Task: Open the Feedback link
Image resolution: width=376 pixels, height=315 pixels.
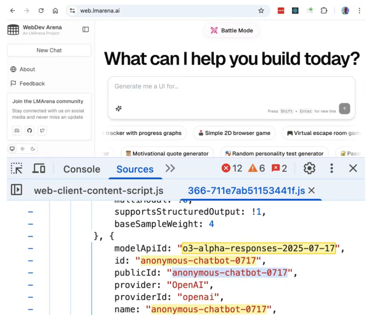Action: [x=27, y=83]
